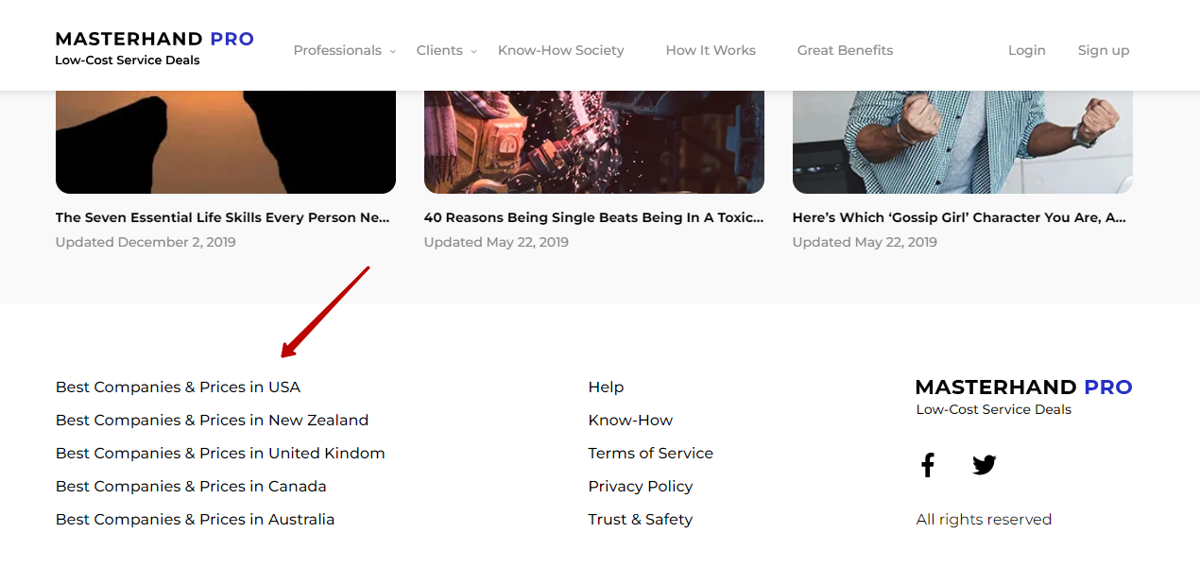This screenshot has width=1200, height=568.
Task: Click the MASTERHAND PRO logo in header
Action: [x=155, y=39]
